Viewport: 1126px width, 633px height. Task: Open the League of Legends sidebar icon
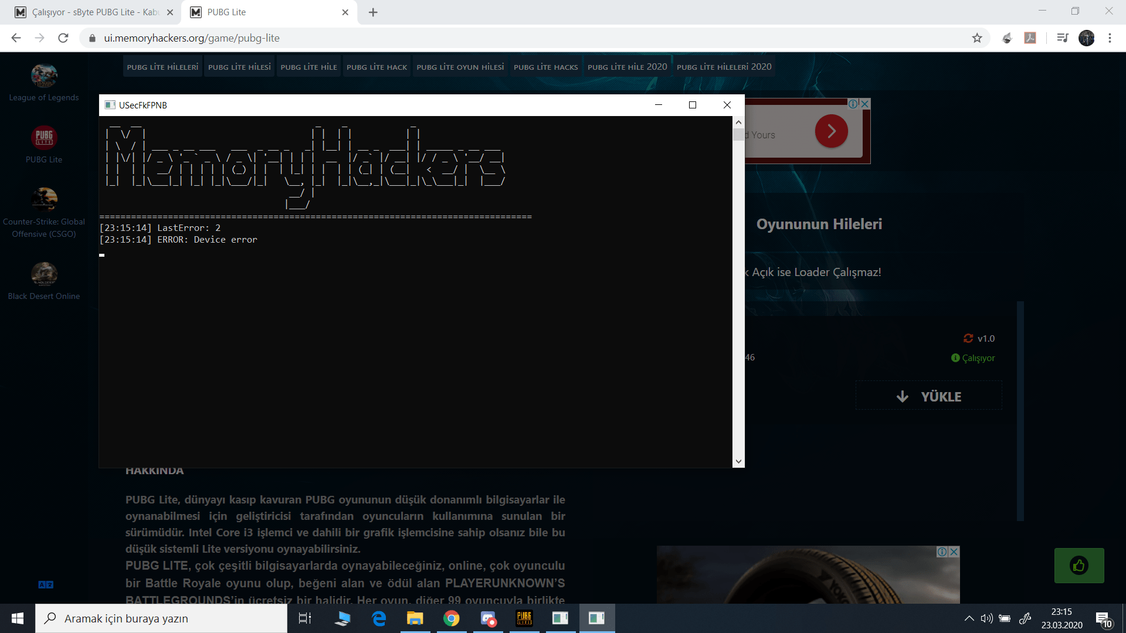pyautogui.click(x=44, y=76)
